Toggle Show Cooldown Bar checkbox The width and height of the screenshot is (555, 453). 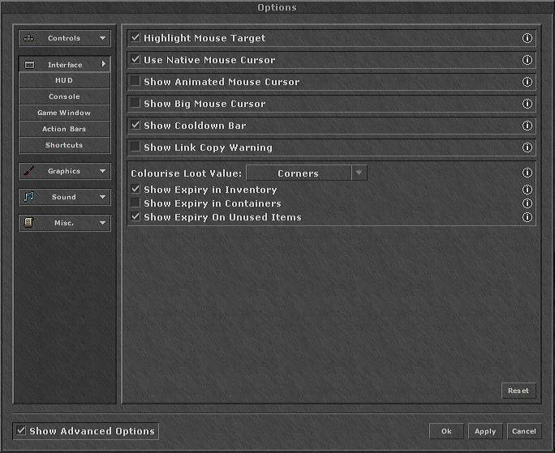136,125
